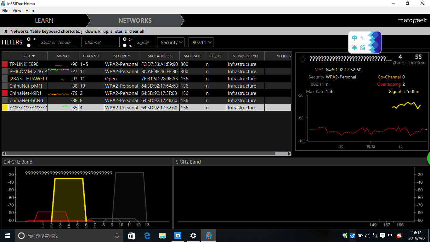
Task: Click the floating Chinese input widget
Action: coord(365,43)
